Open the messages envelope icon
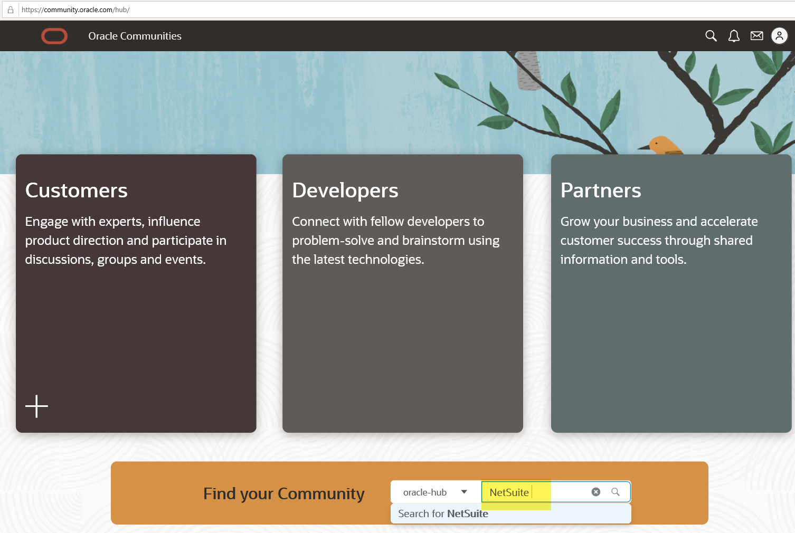795x533 pixels. pyautogui.click(x=756, y=36)
